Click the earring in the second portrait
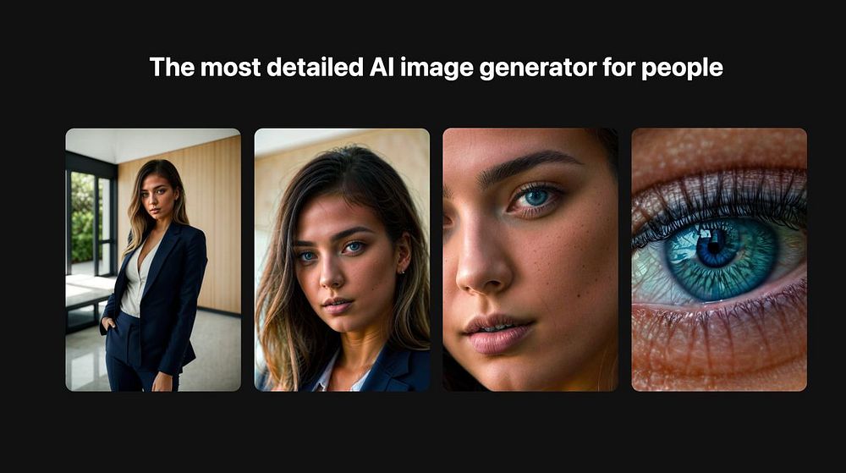The height and width of the screenshot is (473, 846). pos(402,271)
